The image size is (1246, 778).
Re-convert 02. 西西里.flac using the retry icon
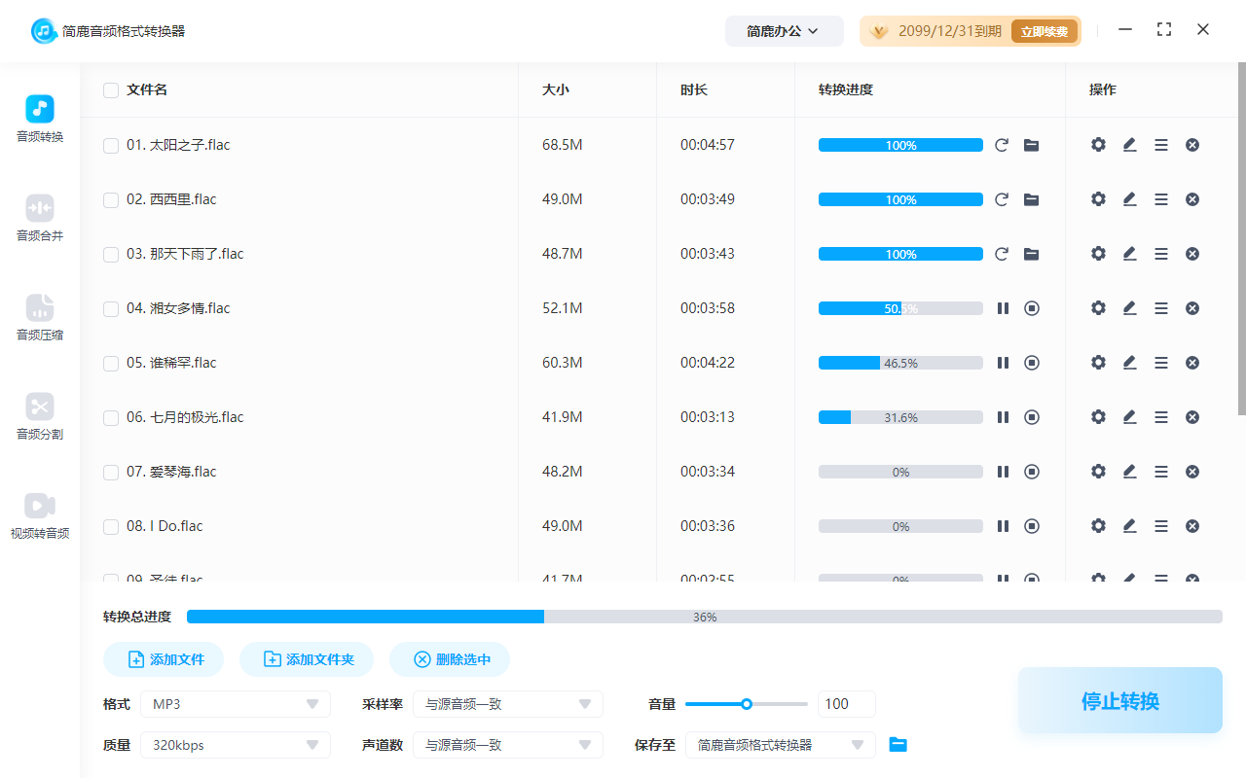(x=1002, y=198)
